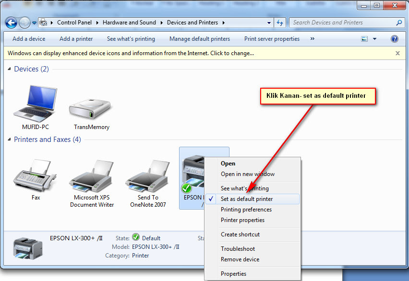This screenshot has height=281, width=409.
Task: Select Microsoft XPS Document Writer printer
Action: (x=92, y=184)
